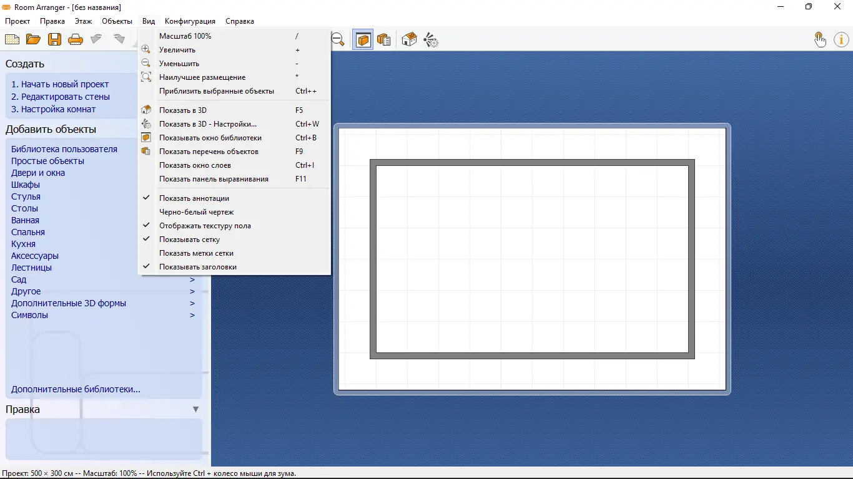The height and width of the screenshot is (479, 853).
Task: Click the gray wall of the room plan
Action: click(x=532, y=162)
